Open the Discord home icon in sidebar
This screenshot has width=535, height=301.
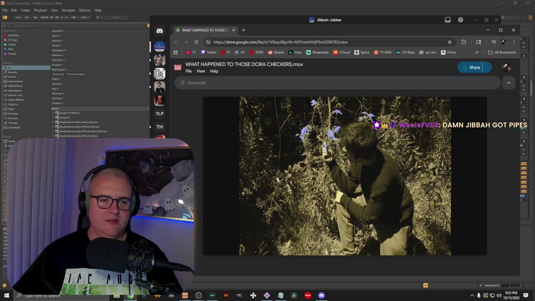click(x=159, y=31)
